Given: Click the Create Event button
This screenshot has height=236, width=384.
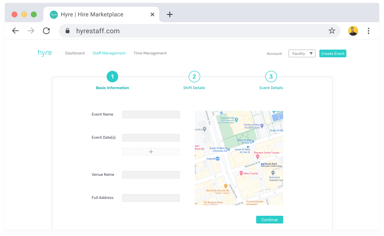Looking at the screenshot, I should coord(332,53).
